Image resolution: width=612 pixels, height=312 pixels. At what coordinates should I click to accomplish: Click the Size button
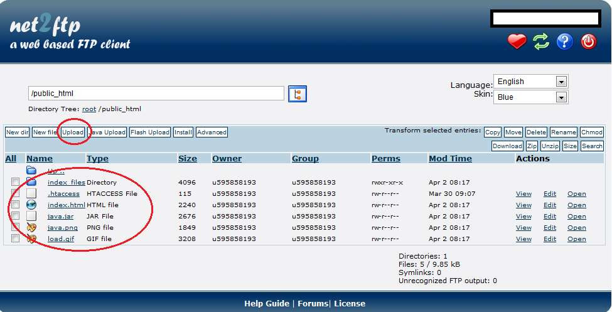click(570, 146)
